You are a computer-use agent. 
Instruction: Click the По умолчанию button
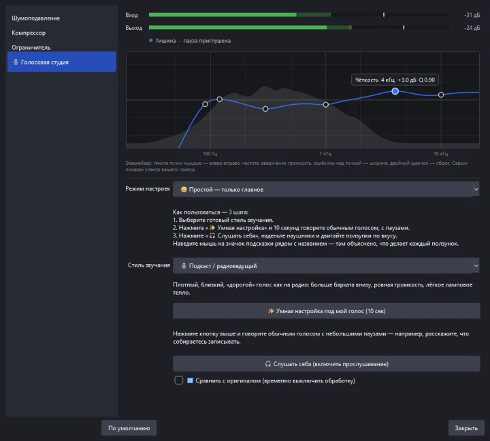click(129, 428)
